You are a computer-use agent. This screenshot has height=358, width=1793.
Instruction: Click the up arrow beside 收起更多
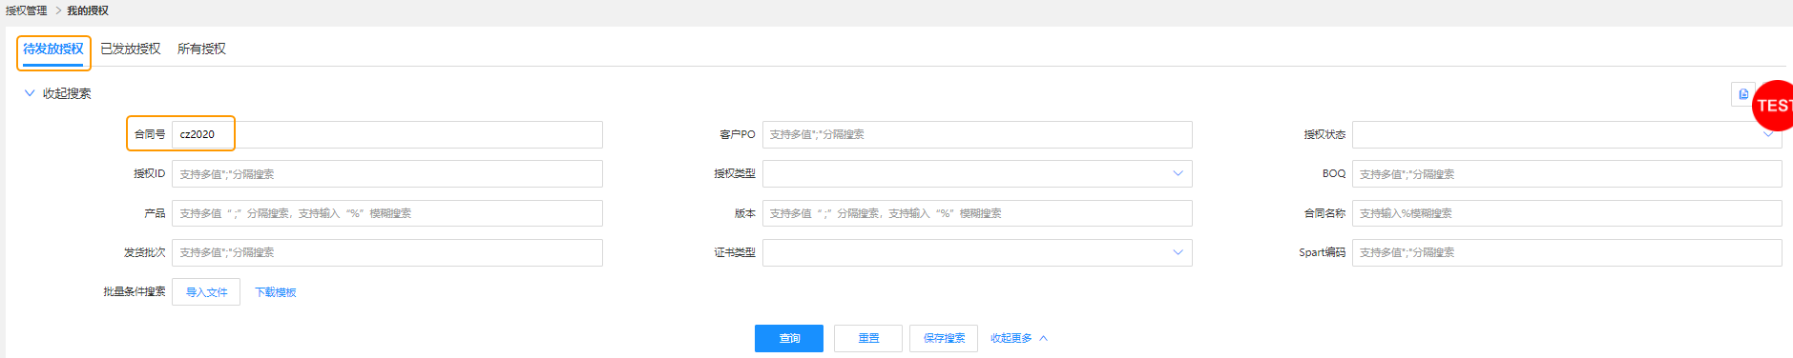[1044, 338]
